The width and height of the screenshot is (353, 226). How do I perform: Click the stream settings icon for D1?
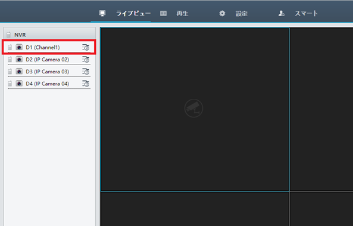point(86,47)
